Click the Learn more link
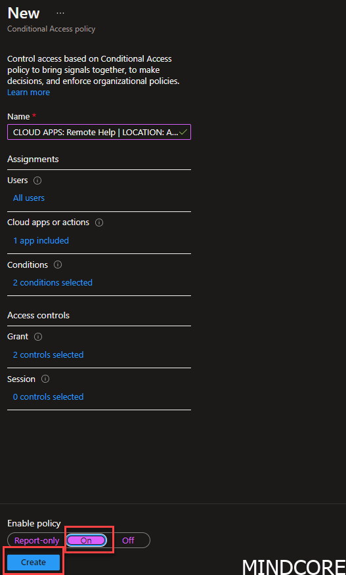The width and height of the screenshot is (346, 575). [29, 93]
